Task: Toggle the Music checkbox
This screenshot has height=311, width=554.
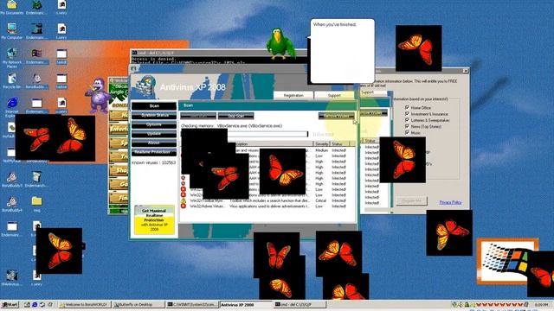Action: 407,132
